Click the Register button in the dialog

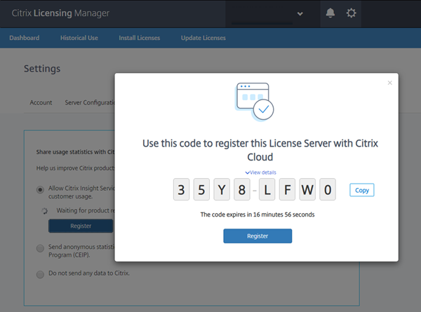(x=258, y=236)
